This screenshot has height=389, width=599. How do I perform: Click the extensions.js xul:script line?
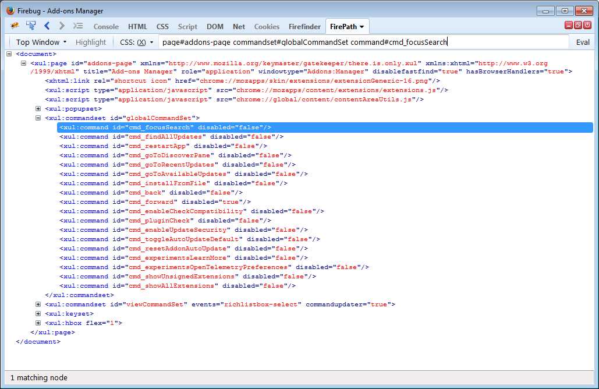246,90
